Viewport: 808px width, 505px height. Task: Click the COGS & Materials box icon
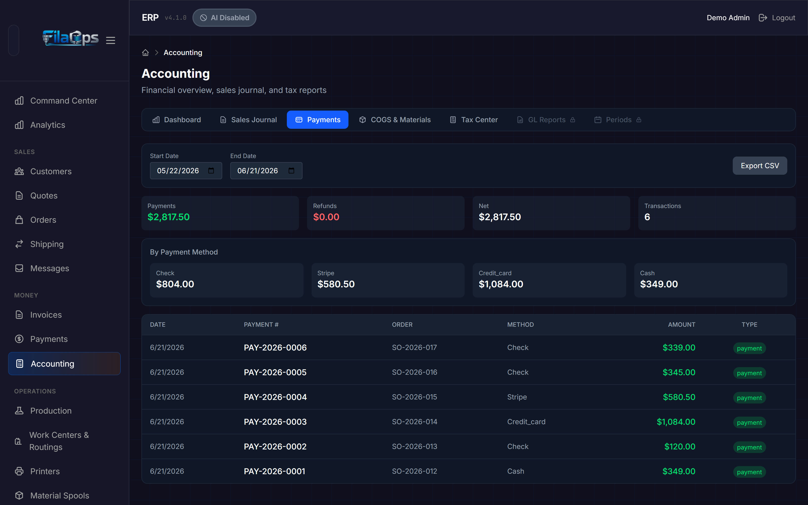(363, 120)
